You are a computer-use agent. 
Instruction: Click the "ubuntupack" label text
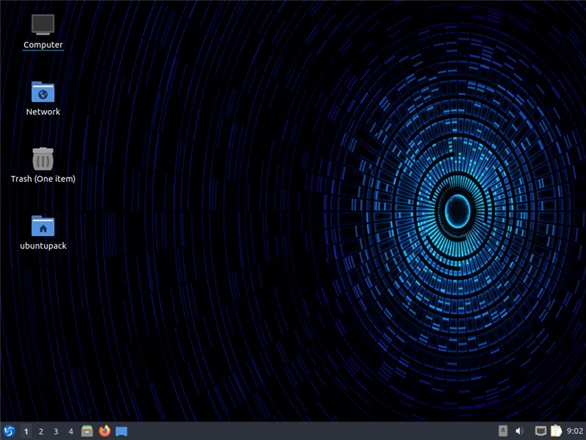coord(43,246)
